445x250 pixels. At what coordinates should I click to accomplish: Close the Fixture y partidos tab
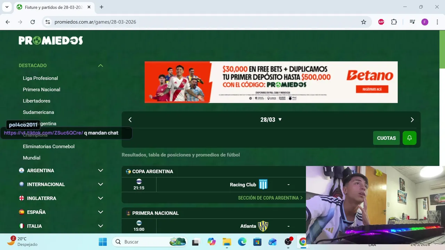tap(88, 7)
